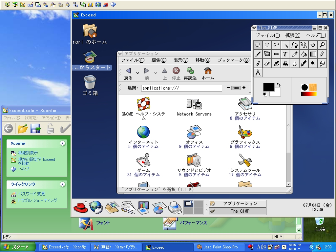Select the Rectangular Select tool in GIMP
Viewport: 336px width, 252px height.
[258, 45]
